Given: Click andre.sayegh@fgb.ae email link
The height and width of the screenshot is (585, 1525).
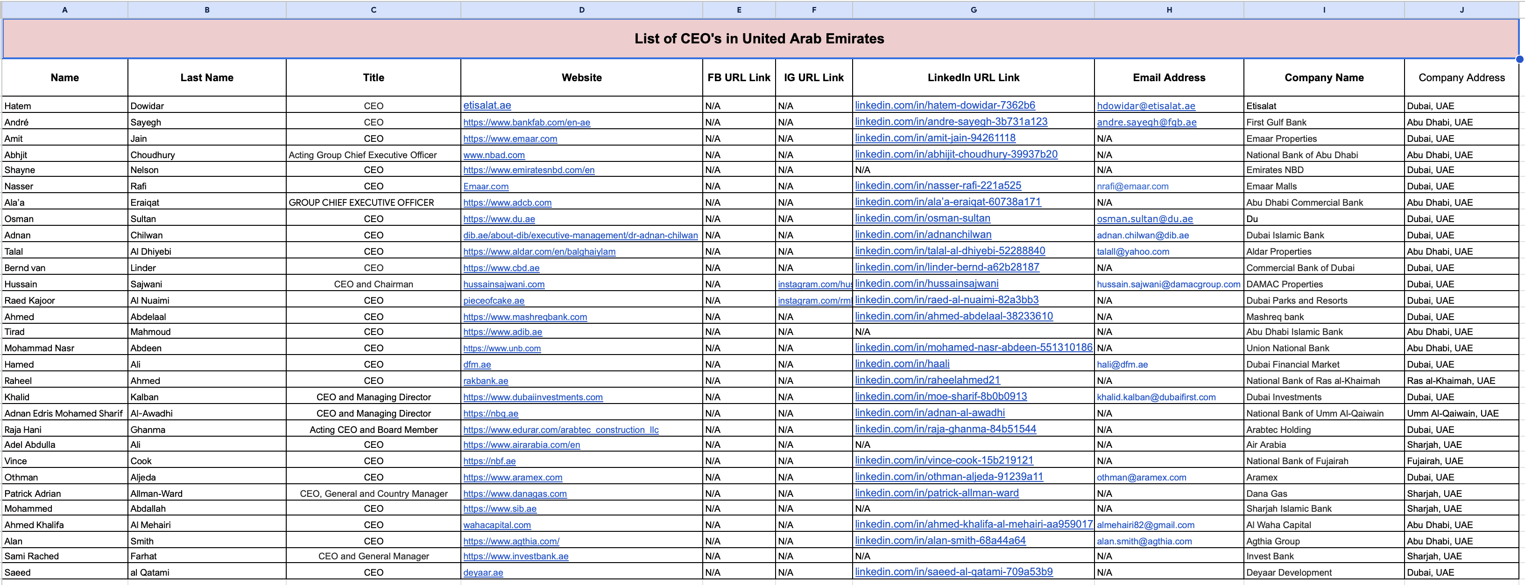Looking at the screenshot, I should 1146,122.
